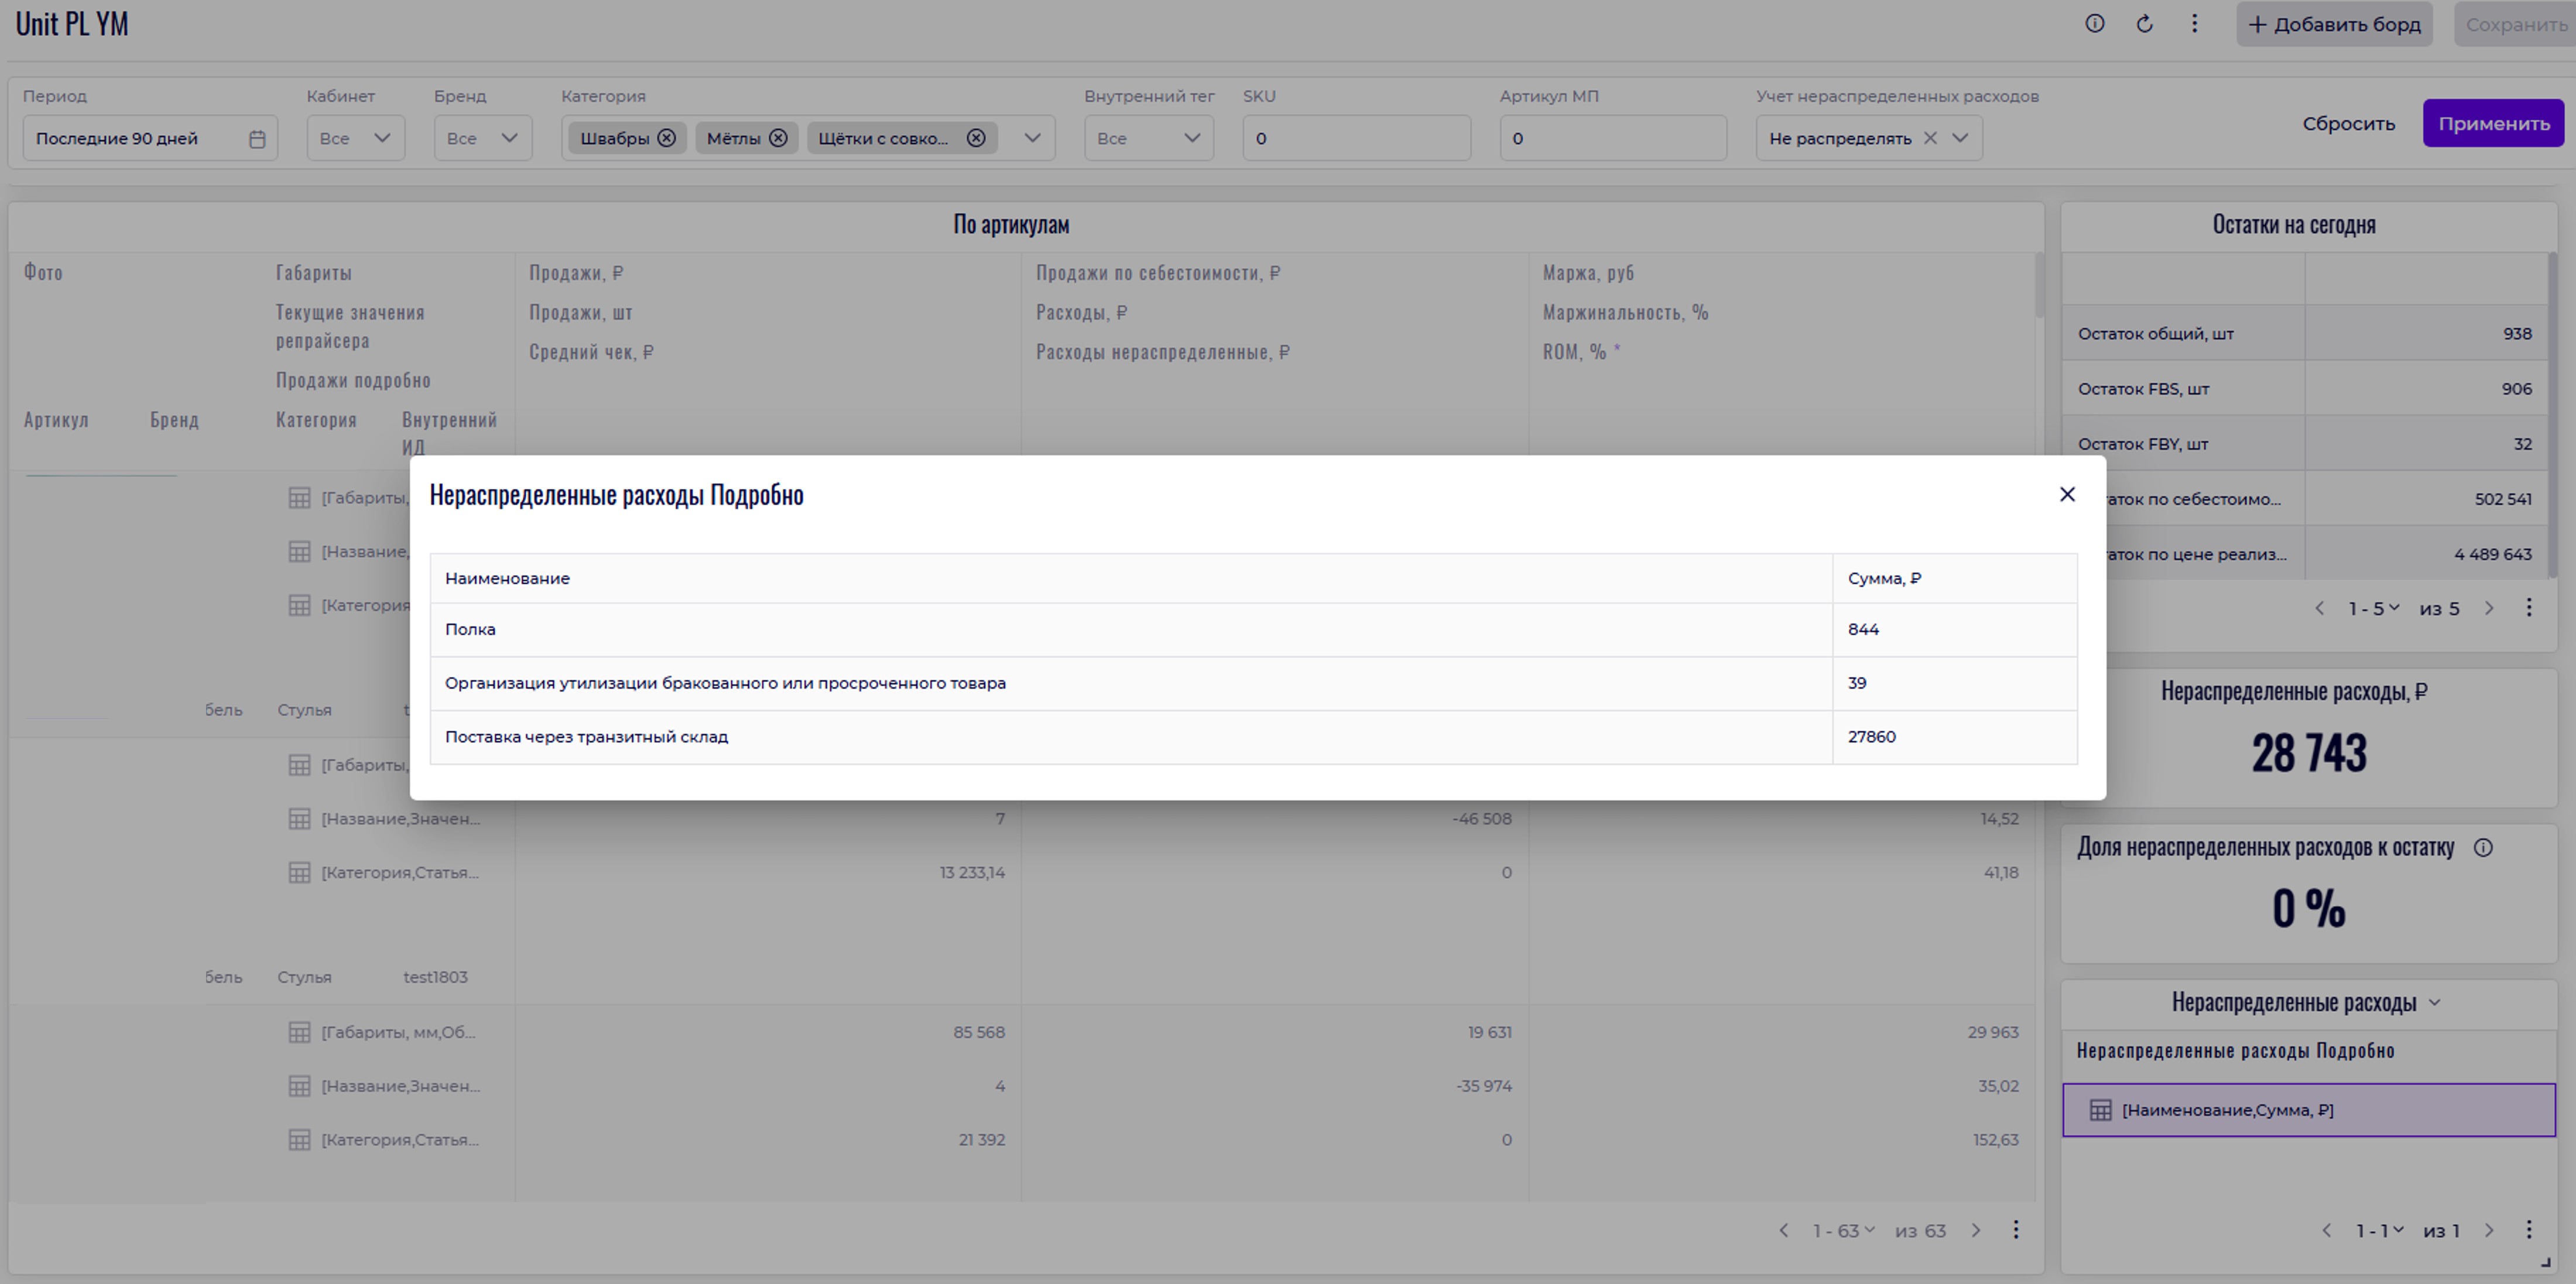Image resolution: width=2576 pixels, height=1284 pixels.
Task: Click the Сбросить link
Action: tap(2348, 124)
